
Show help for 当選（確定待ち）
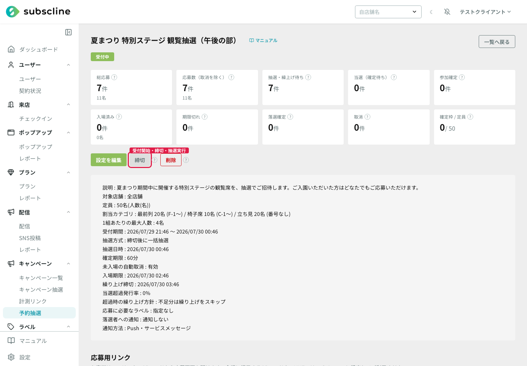coord(394,77)
